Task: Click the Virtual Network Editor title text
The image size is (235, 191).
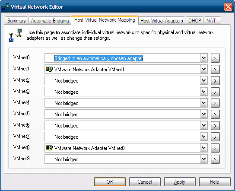Action: click(x=37, y=7)
